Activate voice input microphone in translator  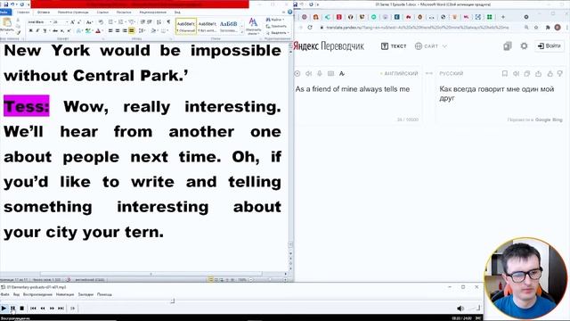click(320, 73)
